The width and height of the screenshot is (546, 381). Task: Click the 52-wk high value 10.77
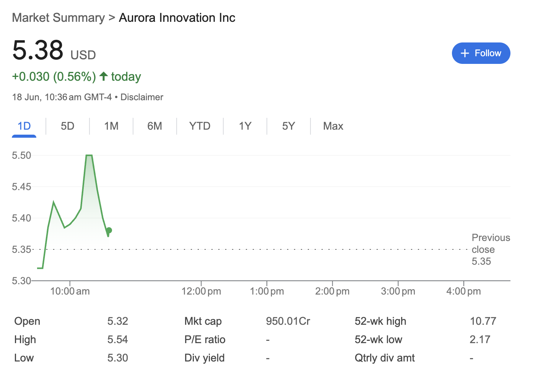(x=483, y=321)
